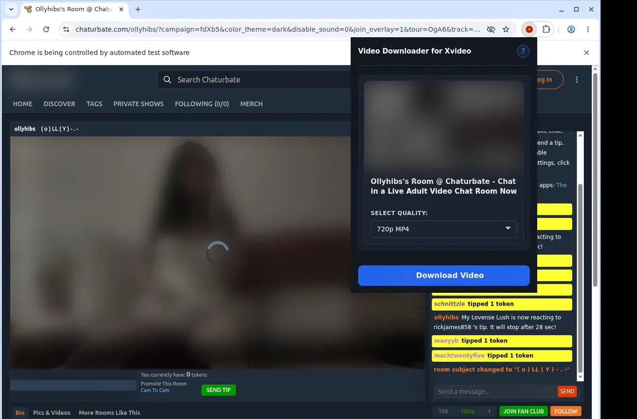Click JOIN FAN CLUB button

coord(523,411)
